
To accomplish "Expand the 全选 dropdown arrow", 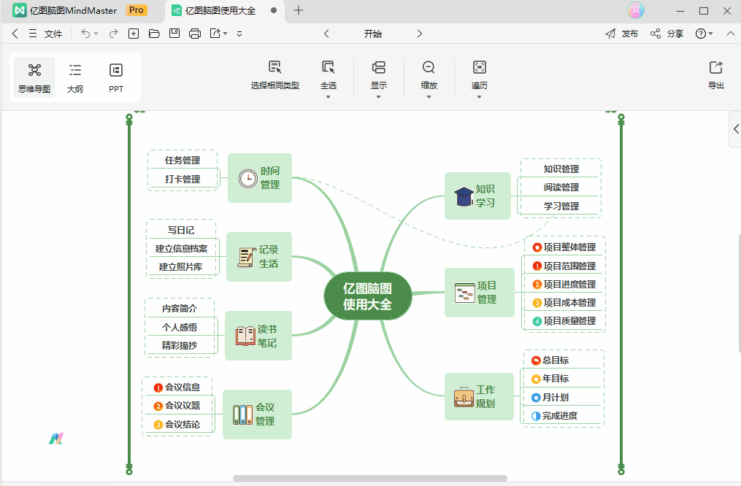I will tap(328, 97).
